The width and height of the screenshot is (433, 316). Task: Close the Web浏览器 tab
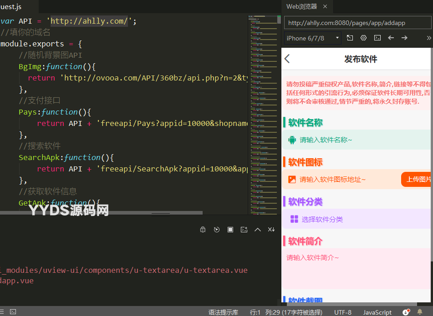coord(325,6)
